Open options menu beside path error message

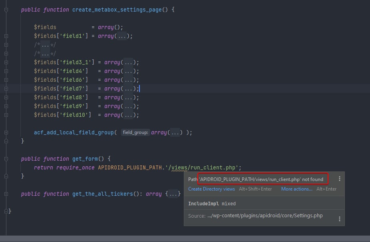click(340, 179)
